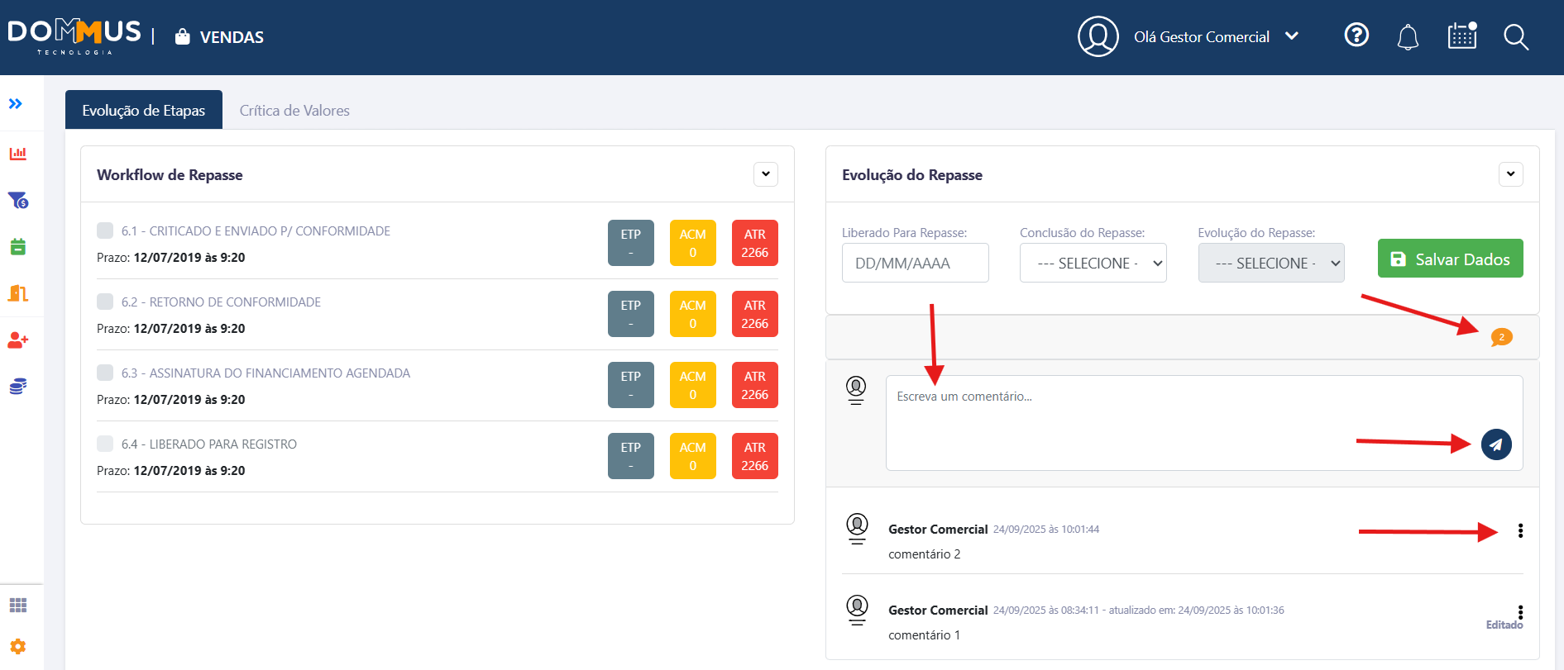Open Conclusão do Repasse dropdown

pyautogui.click(x=1093, y=264)
